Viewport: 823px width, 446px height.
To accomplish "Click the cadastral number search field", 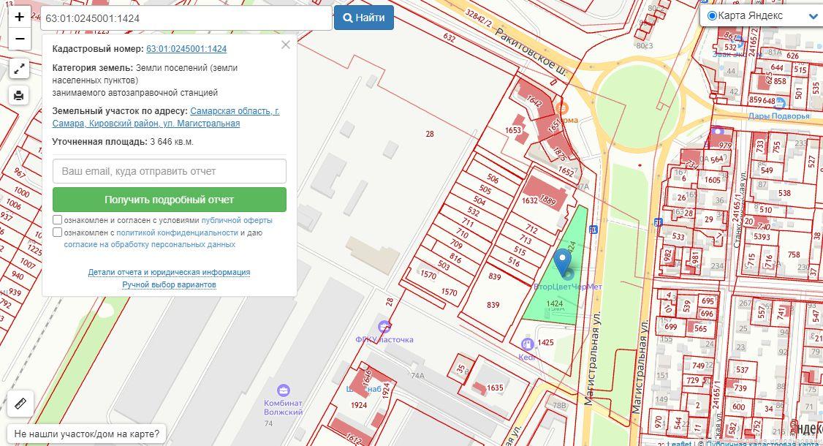I will pos(186,18).
